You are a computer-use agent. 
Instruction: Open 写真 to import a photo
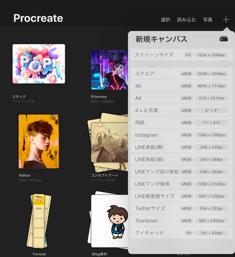pyautogui.click(x=208, y=20)
